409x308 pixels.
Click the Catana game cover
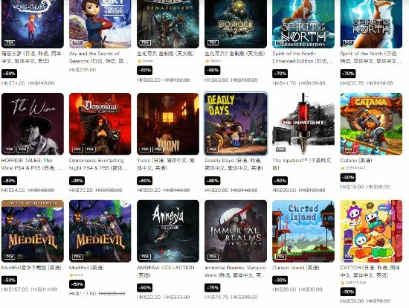point(371,124)
